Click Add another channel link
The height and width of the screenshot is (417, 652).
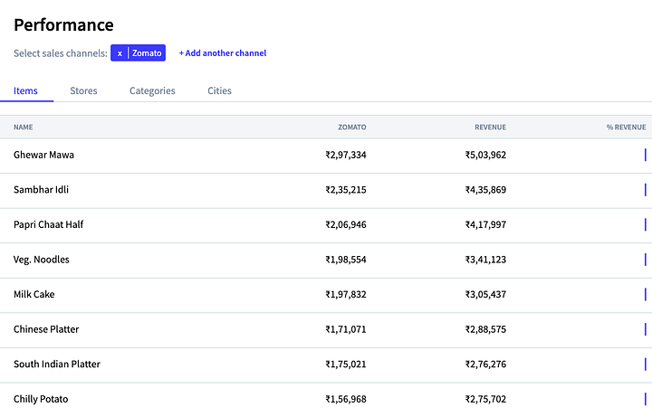point(223,53)
